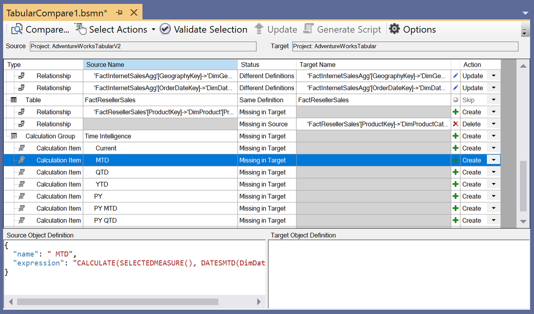This screenshot has height=314, width=534.
Task: Click inside the Target Object Definition pane
Action: [x=399, y=274]
